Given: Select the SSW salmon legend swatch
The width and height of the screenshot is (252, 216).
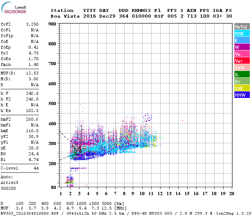Looking at the screenshot, I should coord(242,68).
